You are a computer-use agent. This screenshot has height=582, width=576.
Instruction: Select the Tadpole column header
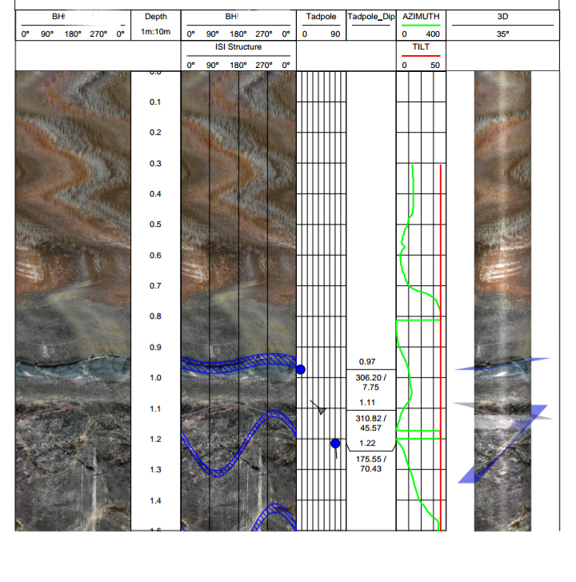pyautogui.click(x=322, y=16)
